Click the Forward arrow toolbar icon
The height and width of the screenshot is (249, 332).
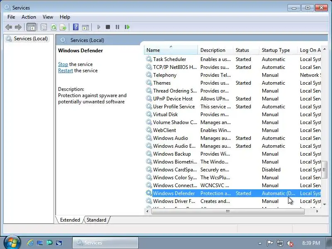(18, 27)
